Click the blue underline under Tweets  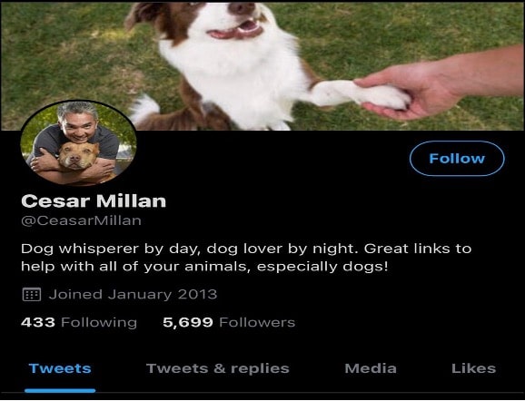(x=60, y=390)
